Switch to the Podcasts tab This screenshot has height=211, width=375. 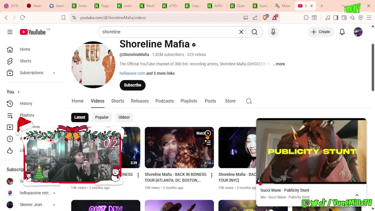click(164, 101)
